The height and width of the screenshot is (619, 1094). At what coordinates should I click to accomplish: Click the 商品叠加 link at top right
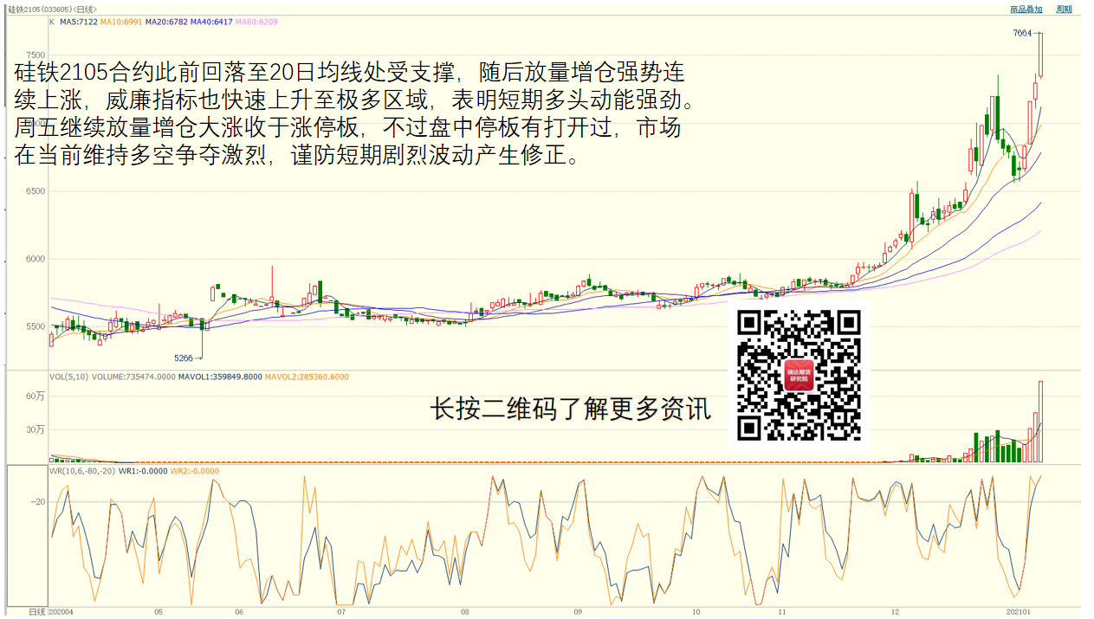click(x=1026, y=10)
